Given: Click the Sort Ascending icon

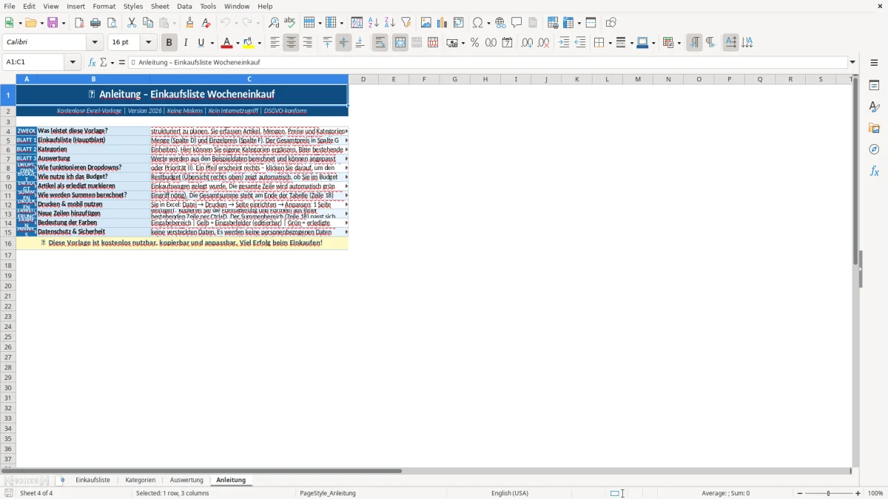Looking at the screenshot, I should (x=374, y=23).
